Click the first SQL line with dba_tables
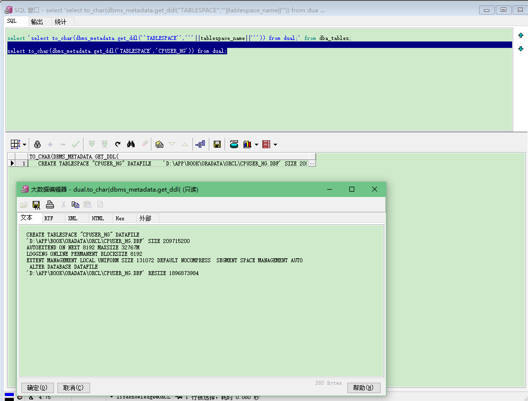 (x=179, y=39)
